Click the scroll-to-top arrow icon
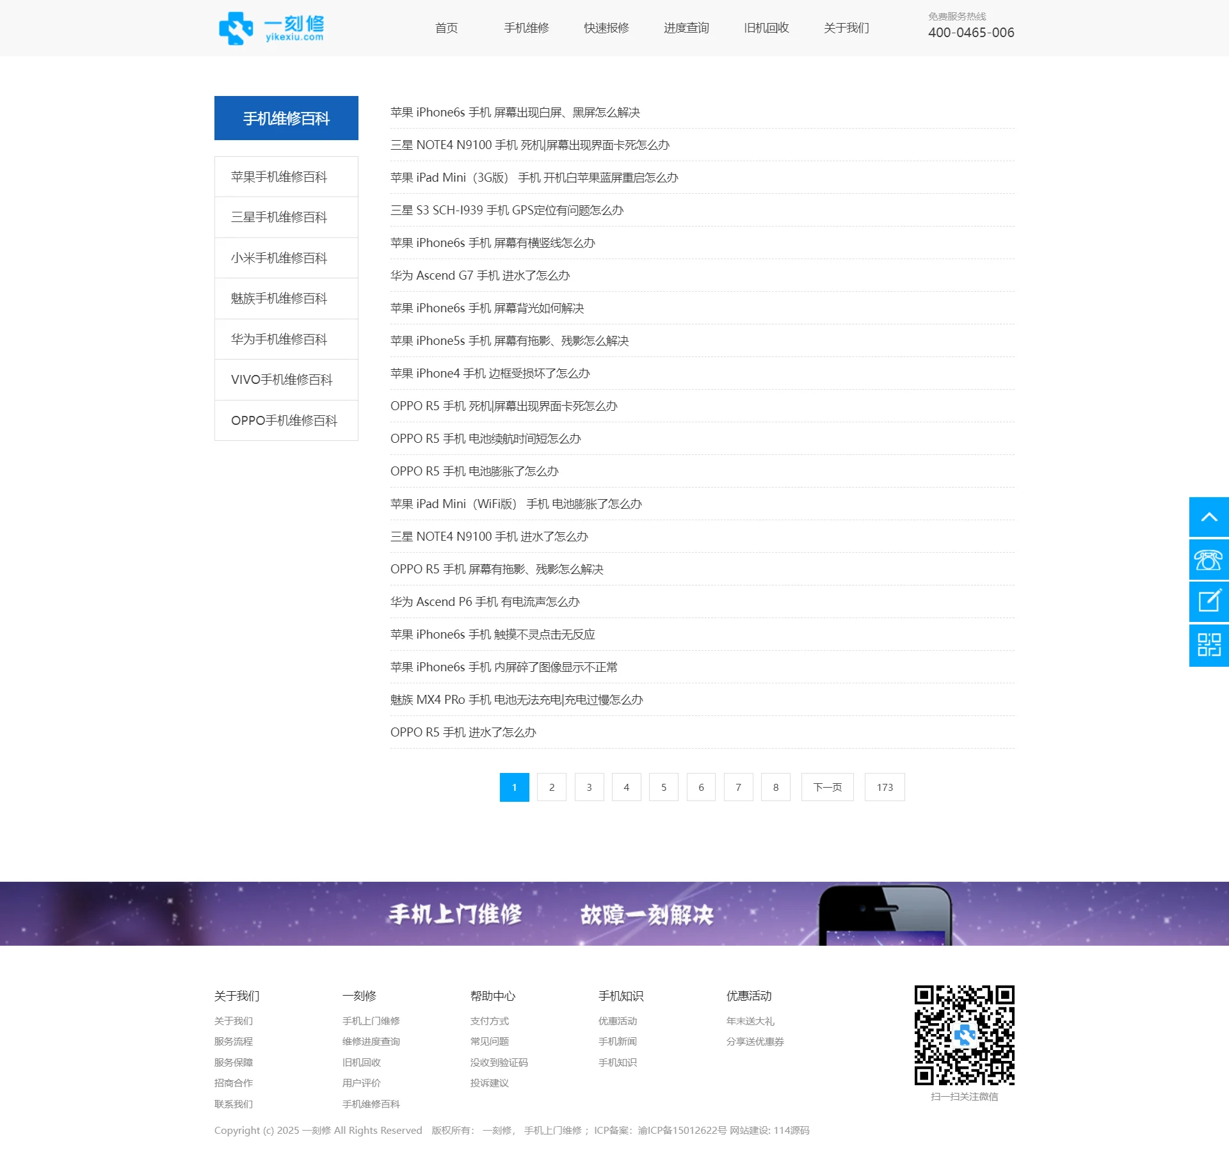The height and width of the screenshot is (1162, 1229). pyautogui.click(x=1209, y=517)
